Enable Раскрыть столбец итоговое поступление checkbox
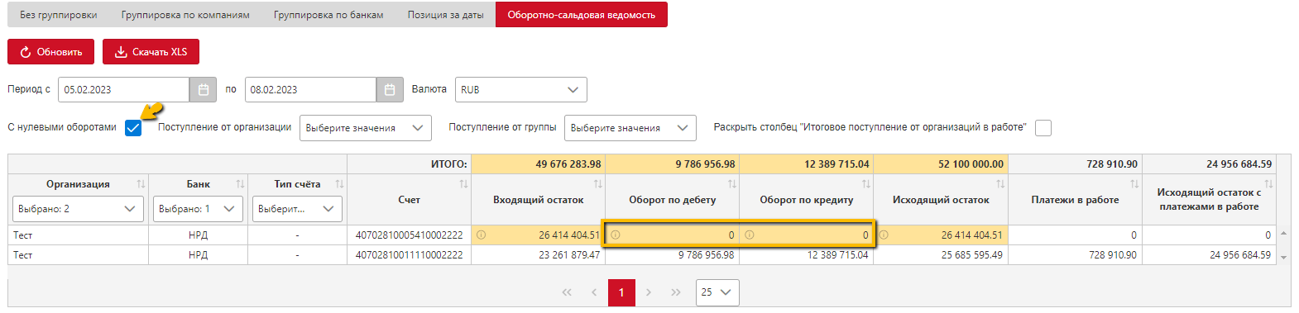 tap(1043, 128)
